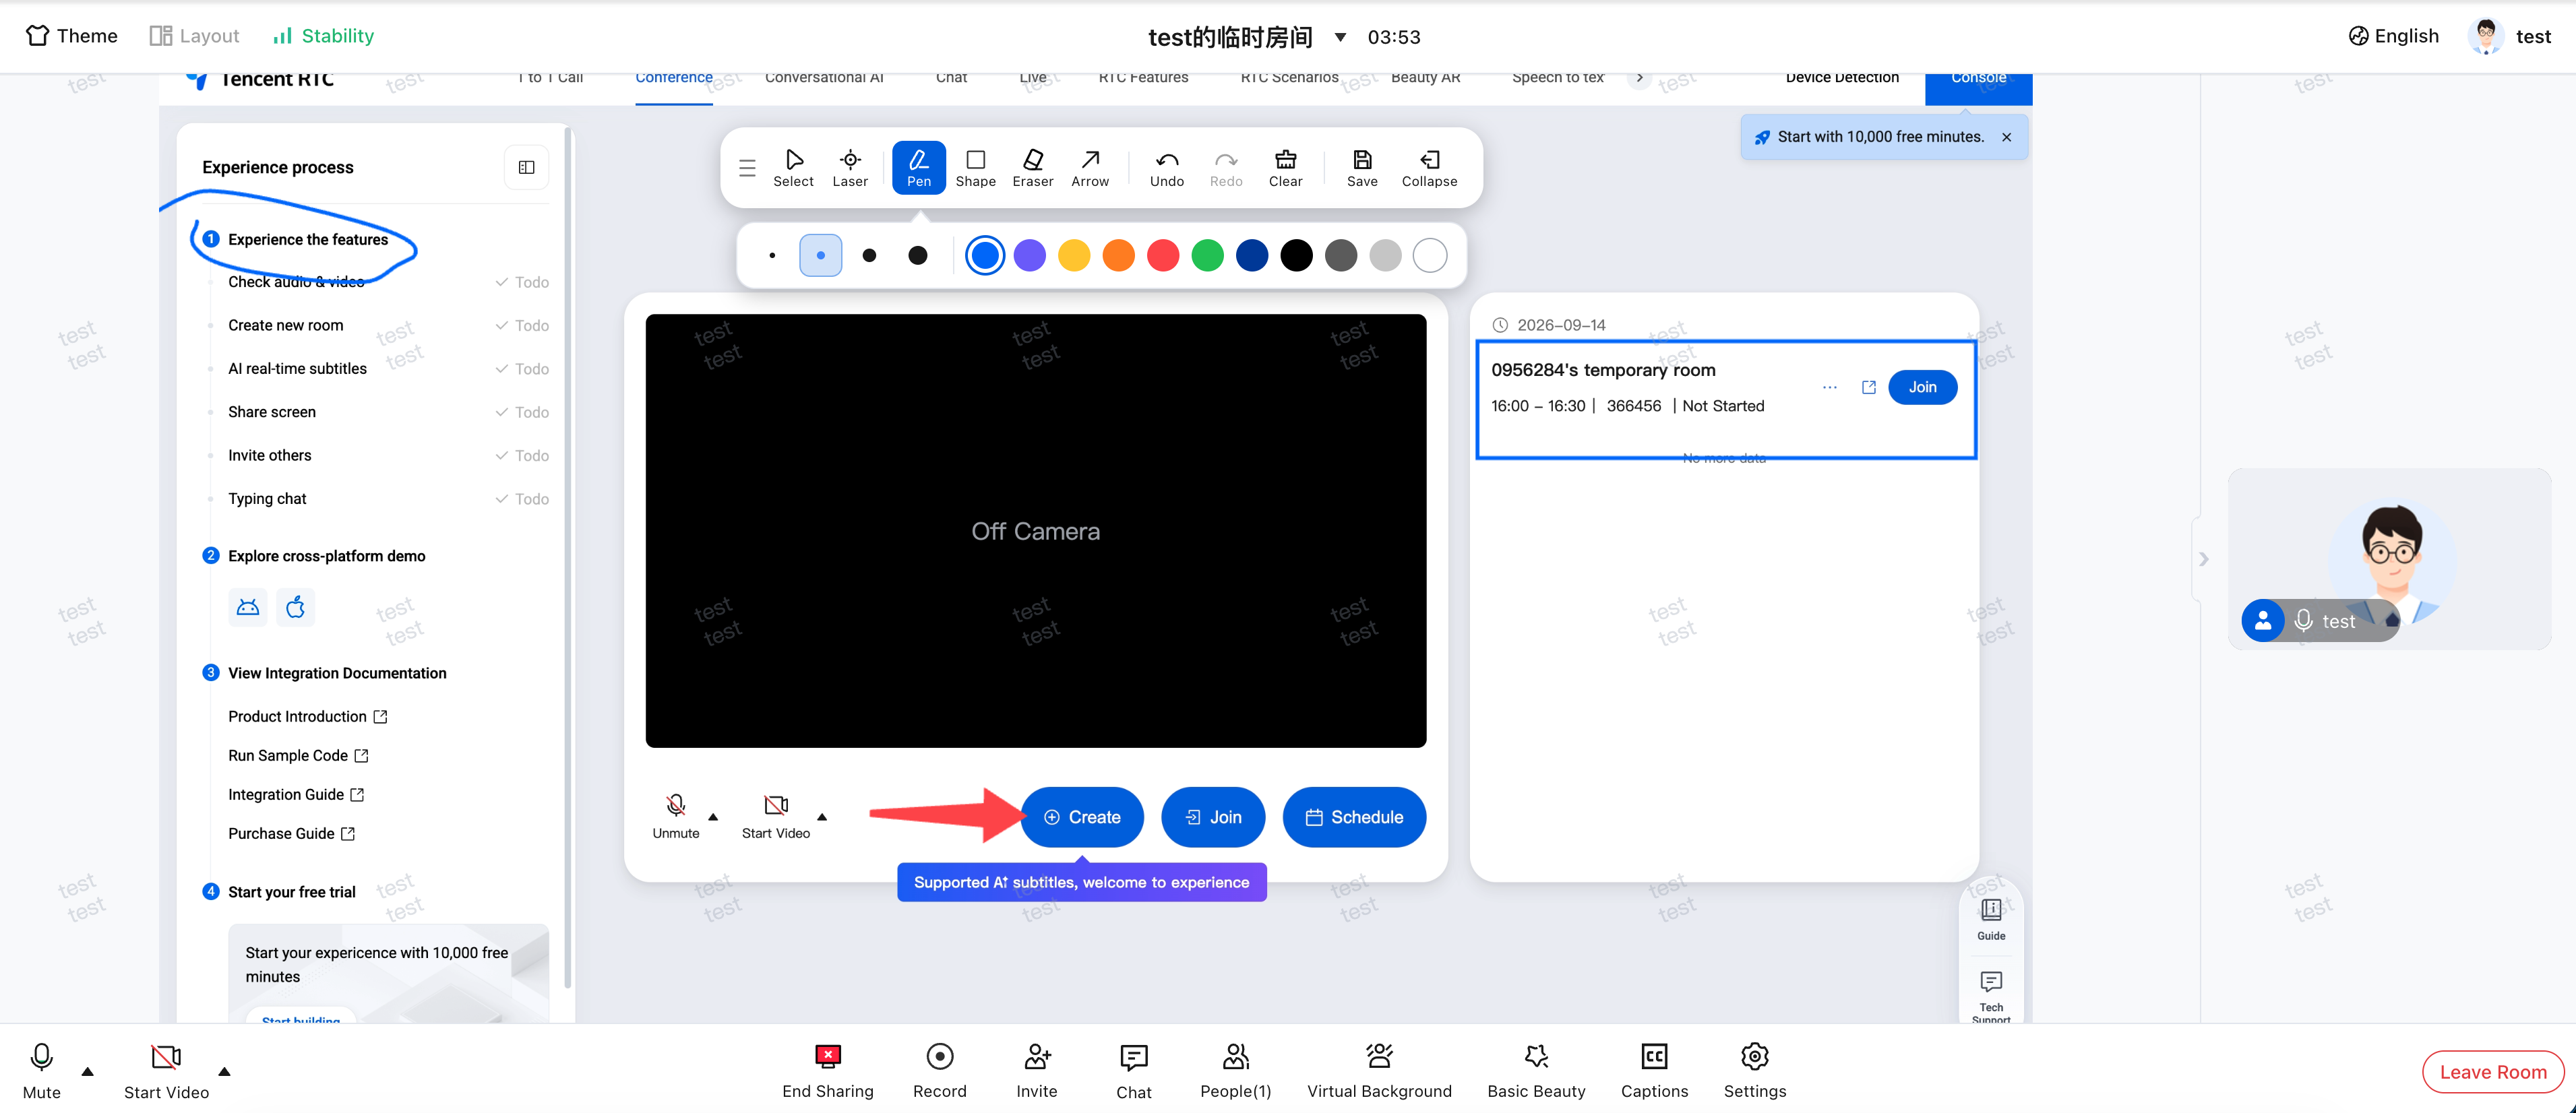Screen dimensions: 2576x1113
Task: Toggle Start Video under camera preview
Action: pyautogui.click(x=775, y=816)
